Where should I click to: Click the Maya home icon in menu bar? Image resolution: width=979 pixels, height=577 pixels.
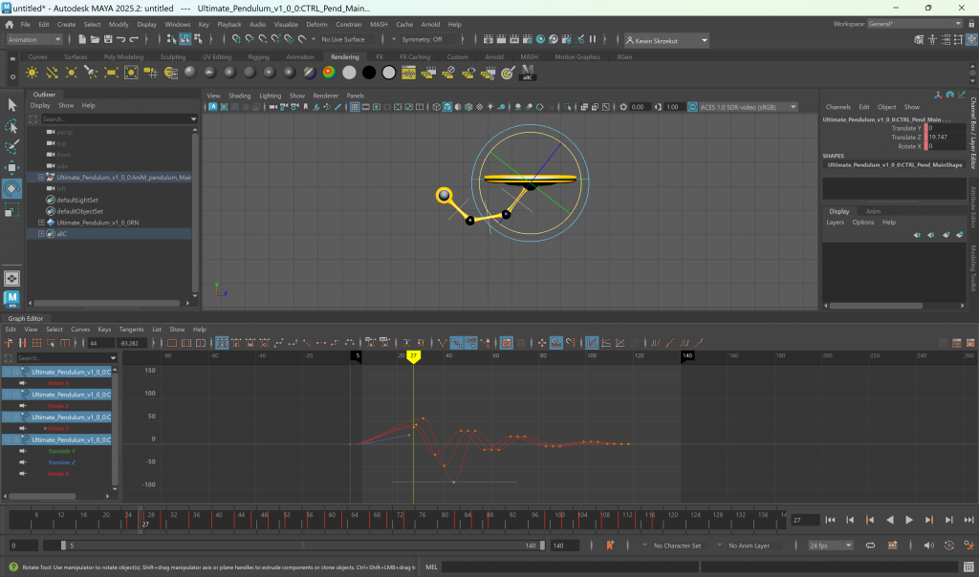(x=10, y=24)
